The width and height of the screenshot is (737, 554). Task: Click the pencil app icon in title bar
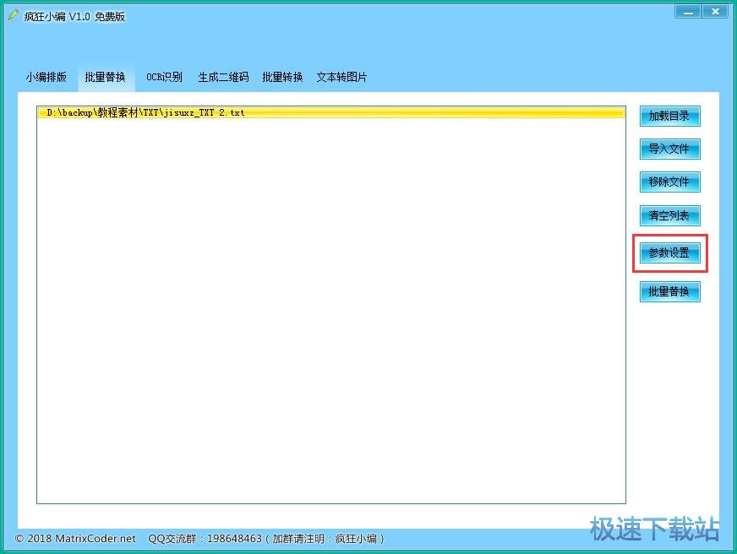(x=14, y=15)
